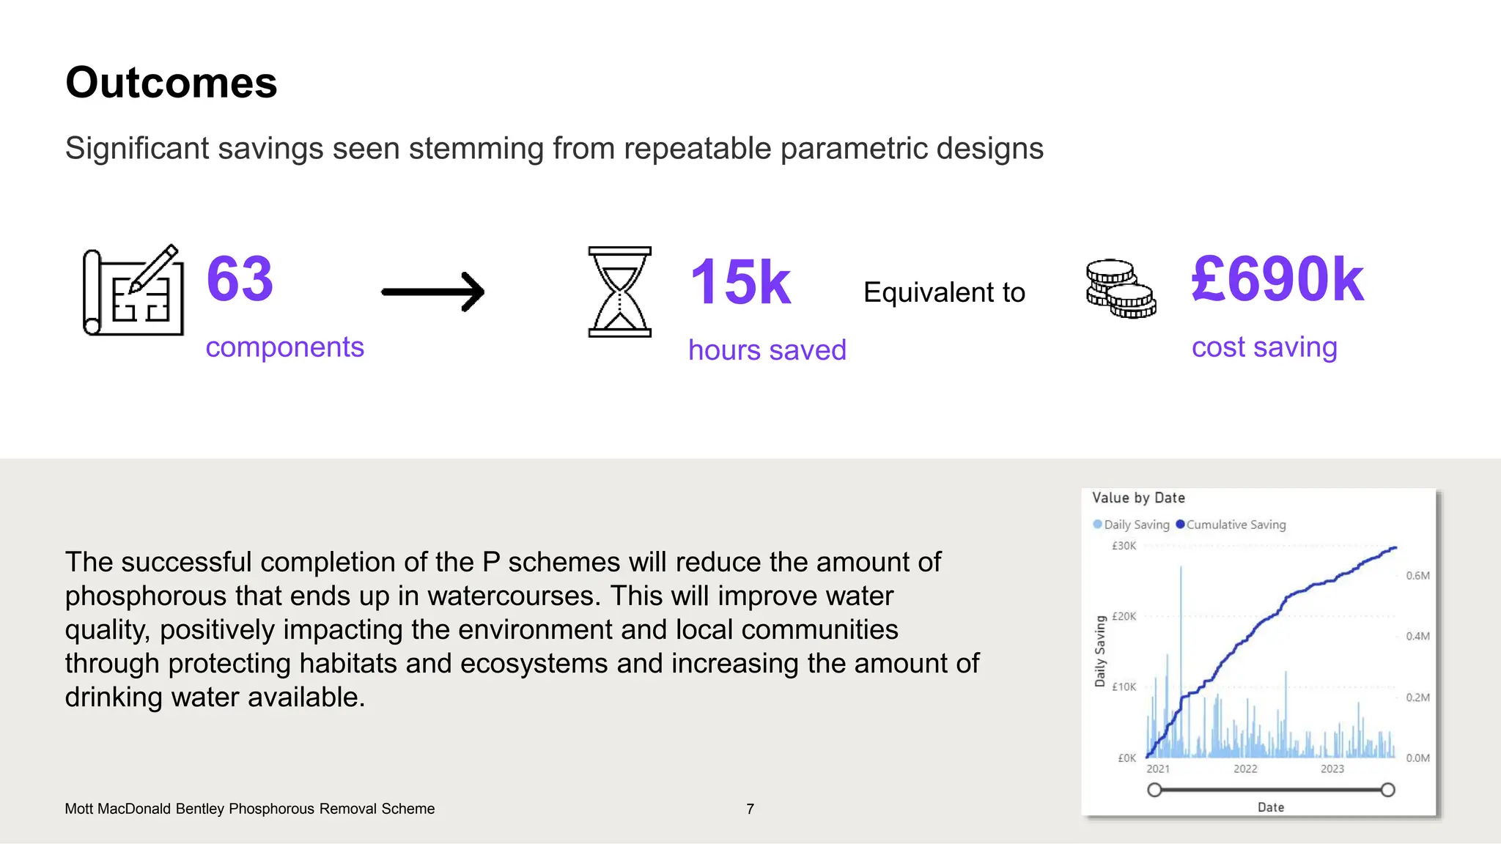The height and width of the screenshot is (844, 1501).
Task: Click the blueprint drawing icon
Action: click(133, 290)
